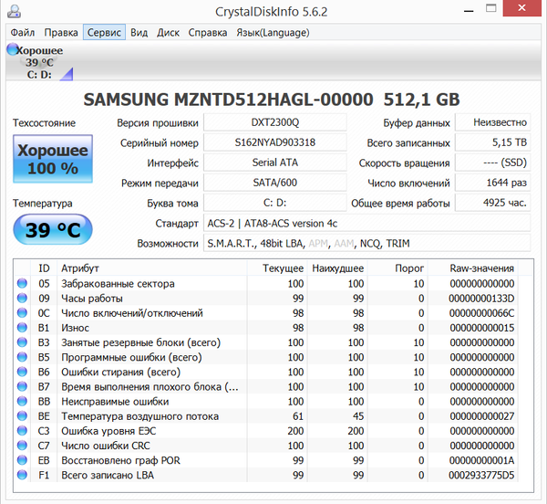The width and height of the screenshot is (547, 504).
Task: Open the Диск menu
Action: click(168, 33)
